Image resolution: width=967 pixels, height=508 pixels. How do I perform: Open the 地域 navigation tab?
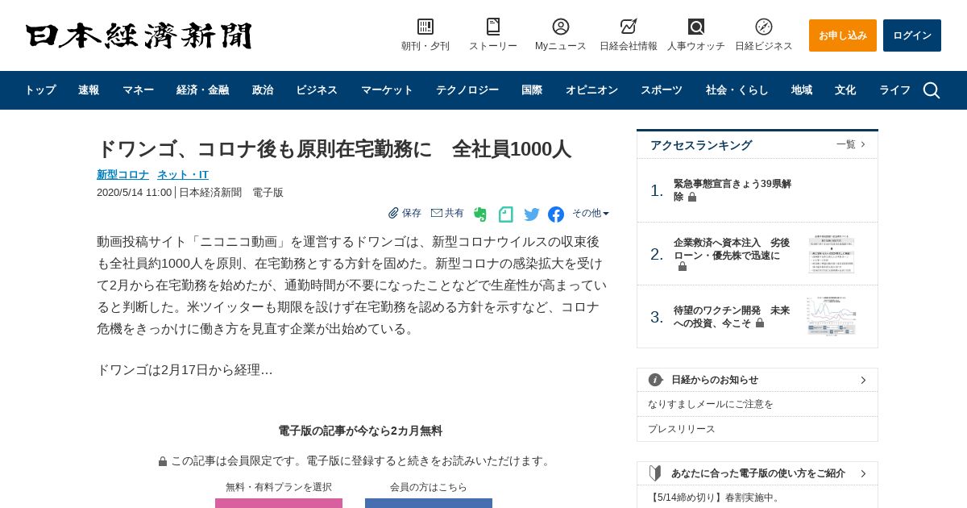(x=802, y=90)
